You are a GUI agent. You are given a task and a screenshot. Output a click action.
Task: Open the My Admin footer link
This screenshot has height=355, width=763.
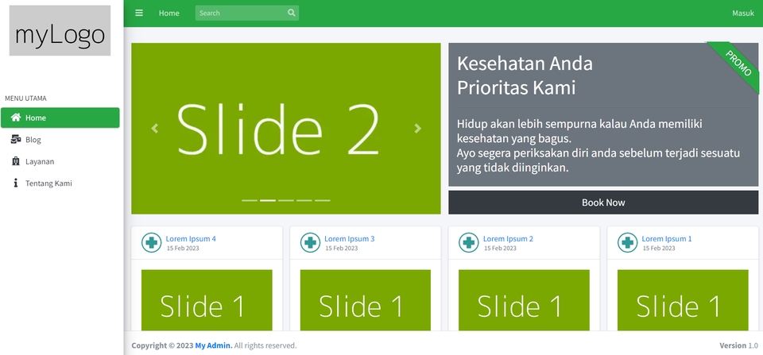point(214,345)
